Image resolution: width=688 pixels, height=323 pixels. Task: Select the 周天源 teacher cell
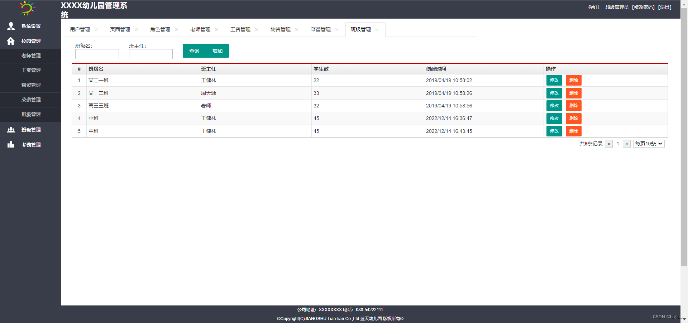[255, 93]
